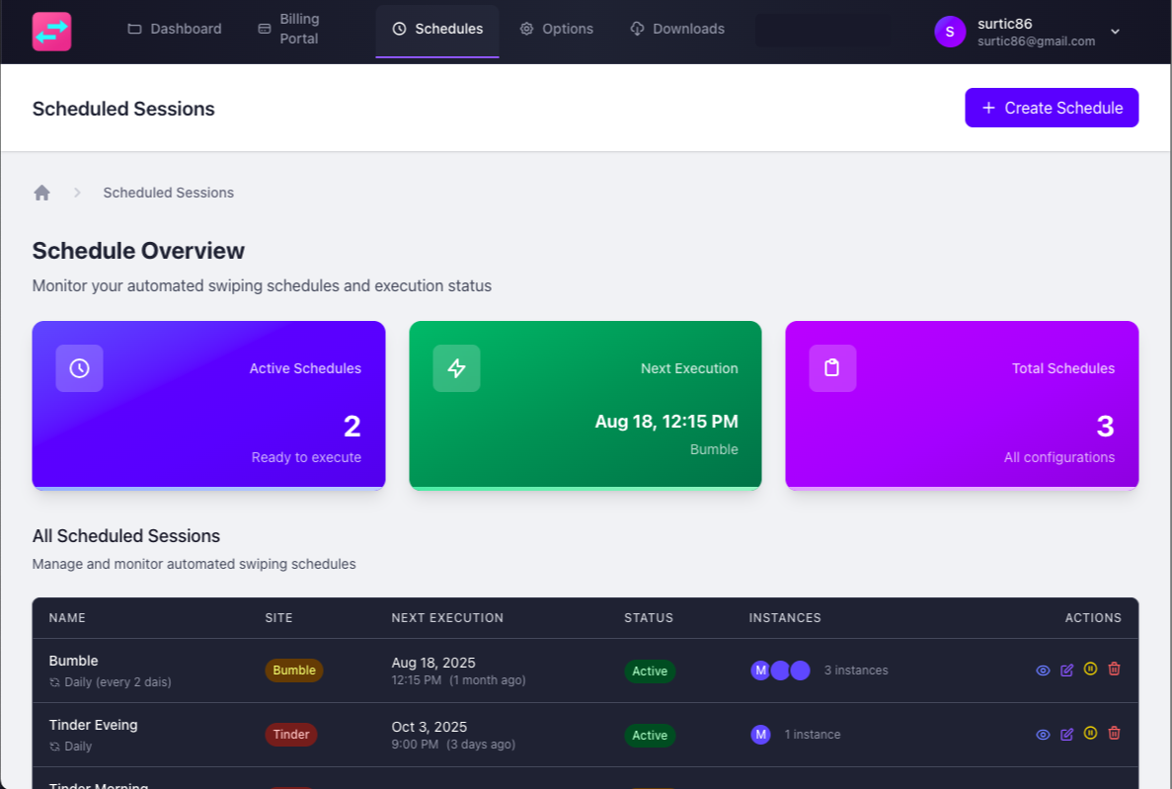The width and height of the screenshot is (1172, 789).
Task: Click the view eye icon for Bumble schedule
Action: [1043, 671]
